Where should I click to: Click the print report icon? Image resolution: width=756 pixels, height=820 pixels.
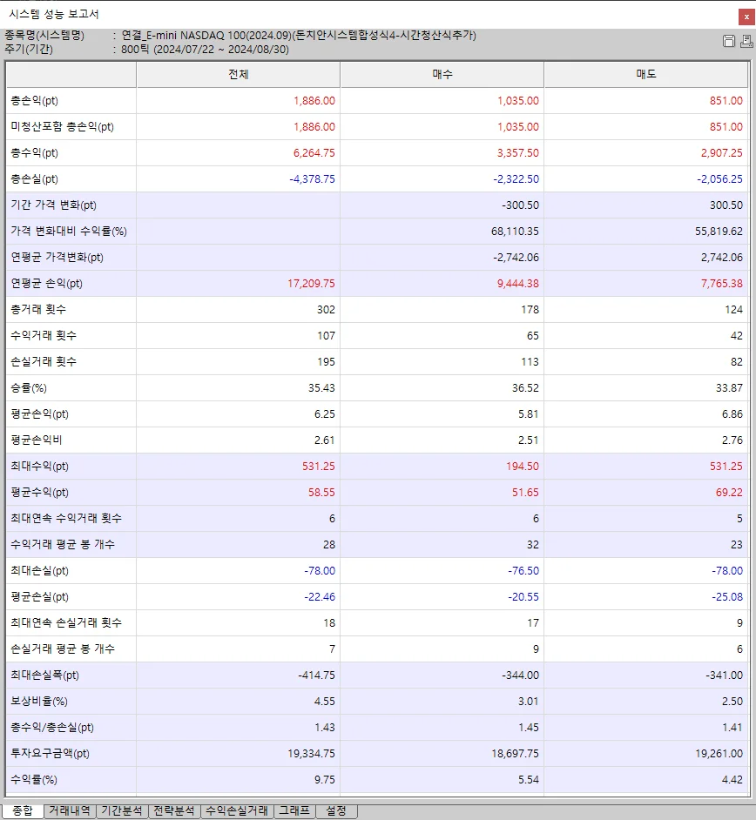(745, 41)
